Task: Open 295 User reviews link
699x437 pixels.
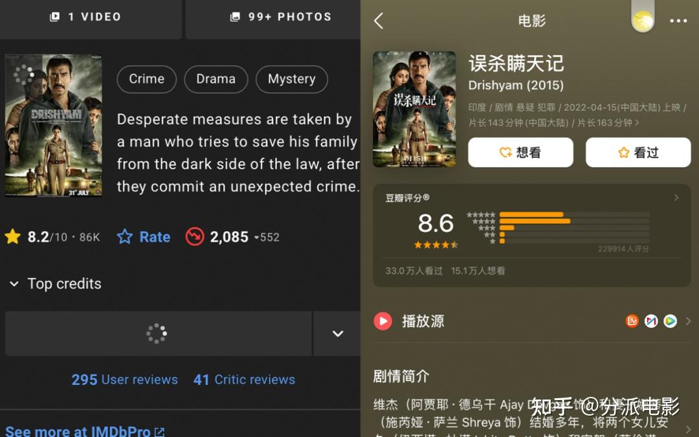Action: 125,379
